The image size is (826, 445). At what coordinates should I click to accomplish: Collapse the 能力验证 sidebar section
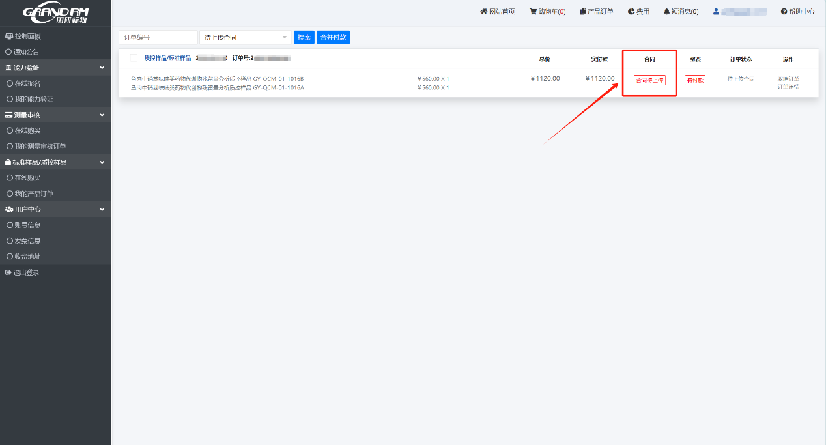pos(102,68)
